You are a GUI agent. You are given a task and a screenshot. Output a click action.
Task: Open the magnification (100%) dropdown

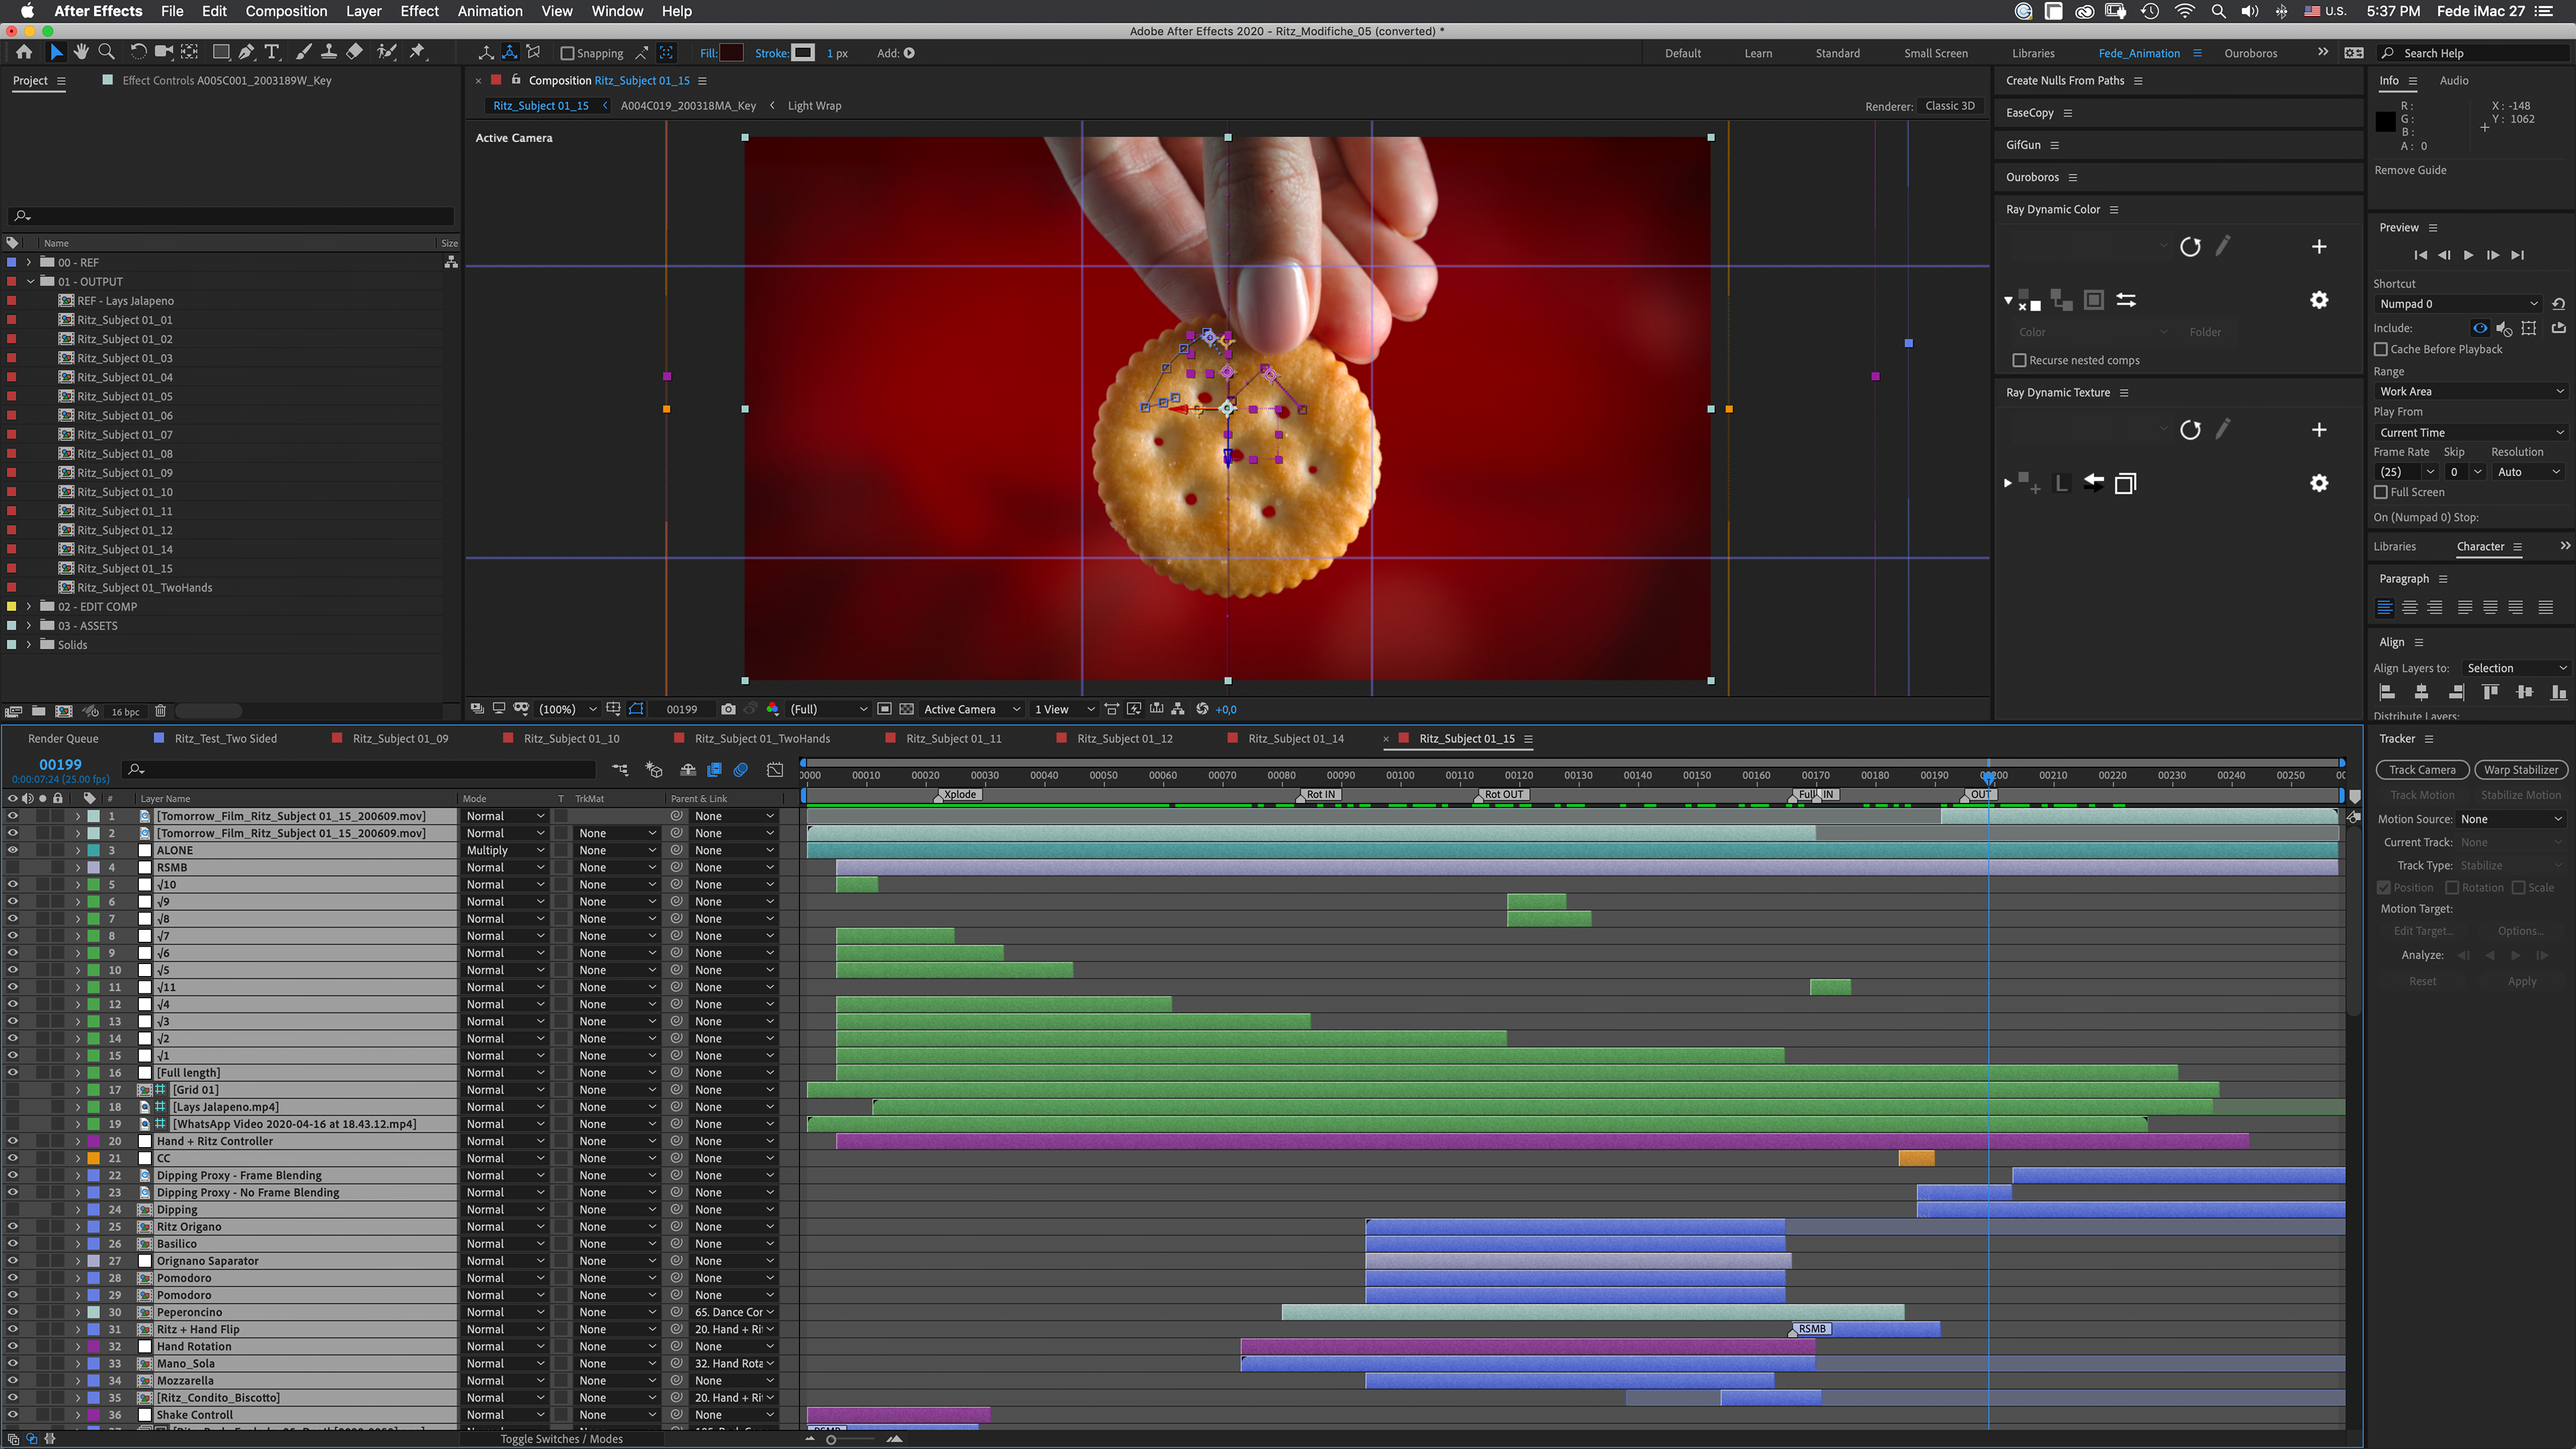567,709
